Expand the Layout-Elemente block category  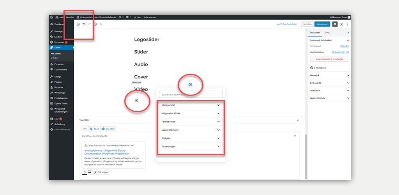(x=191, y=130)
